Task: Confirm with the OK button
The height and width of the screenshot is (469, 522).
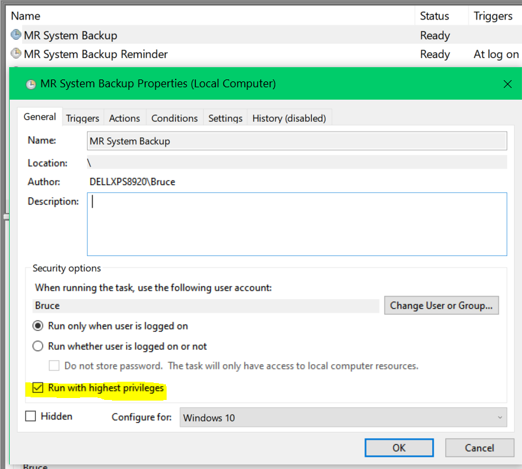Action: point(399,448)
